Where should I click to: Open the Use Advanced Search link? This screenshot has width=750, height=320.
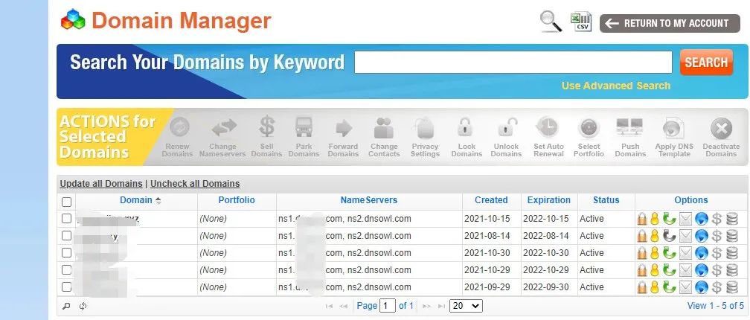point(615,86)
